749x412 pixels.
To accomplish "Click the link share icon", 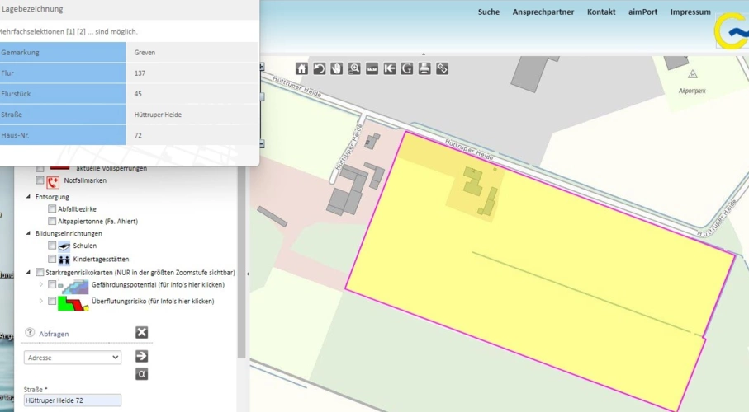I will pyautogui.click(x=443, y=68).
